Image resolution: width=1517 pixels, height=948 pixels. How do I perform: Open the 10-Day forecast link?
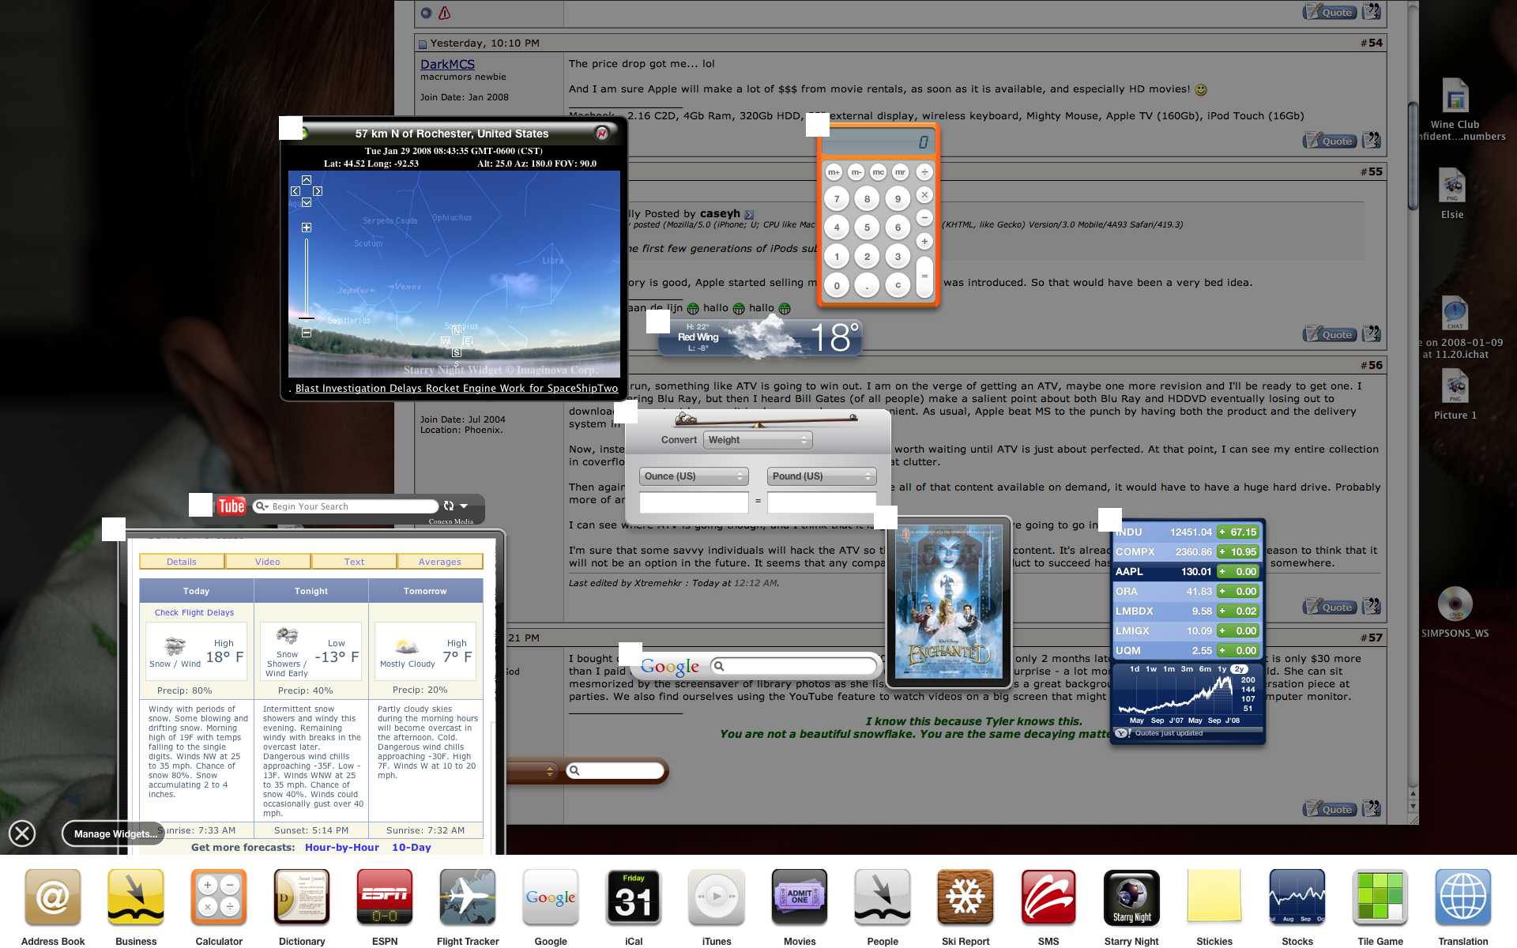pyautogui.click(x=411, y=847)
